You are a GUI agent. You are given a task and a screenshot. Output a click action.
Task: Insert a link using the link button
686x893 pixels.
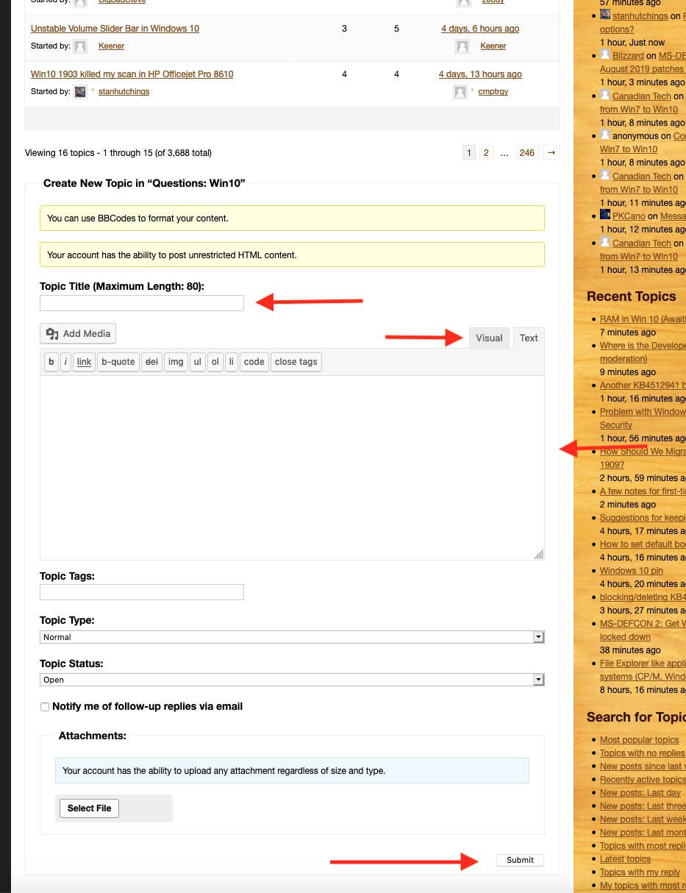pos(85,362)
